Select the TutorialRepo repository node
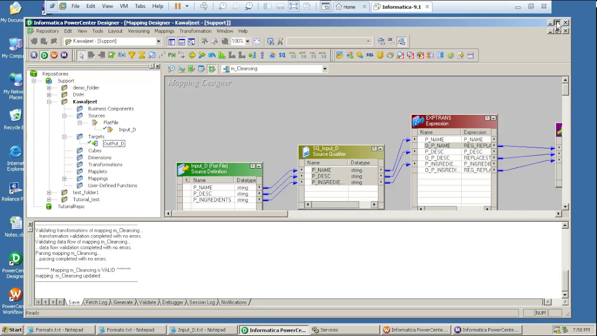Viewport: 597px width, 336px height. coord(71,207)
